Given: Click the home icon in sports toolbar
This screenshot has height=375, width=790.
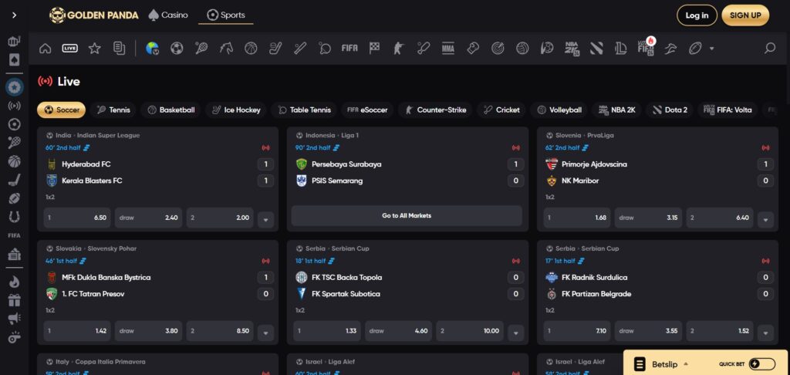Looking at the screenshot, I should pyautogui.click(x=46, y=49).
